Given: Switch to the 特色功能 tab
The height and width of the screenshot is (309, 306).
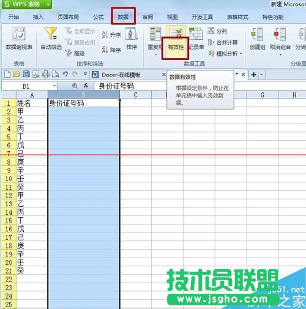Looking at the screenshot, I should (x=273, y=17).
